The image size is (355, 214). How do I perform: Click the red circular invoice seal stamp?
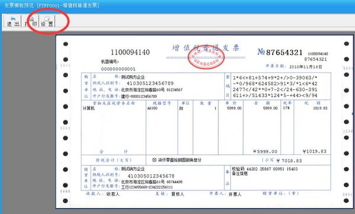[x=206, y=57]
